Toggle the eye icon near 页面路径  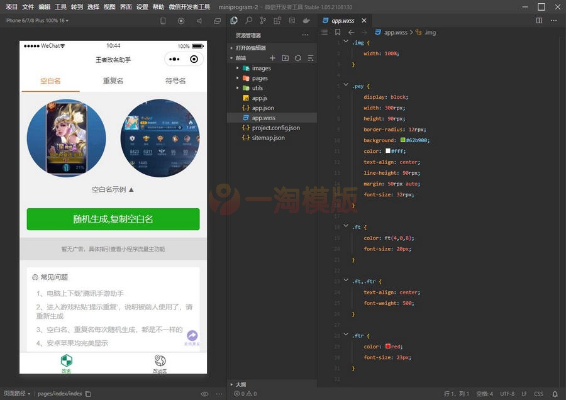pos(204,393)
